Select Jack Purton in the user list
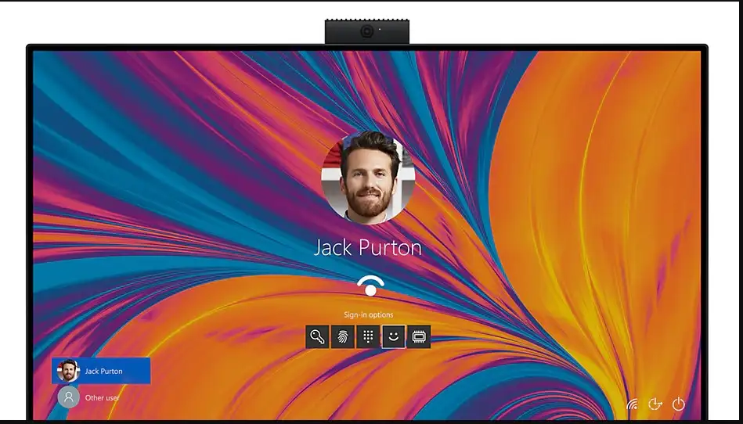Image resolution: width=743 pixels, height=424 pixels. tap(101, 371)
